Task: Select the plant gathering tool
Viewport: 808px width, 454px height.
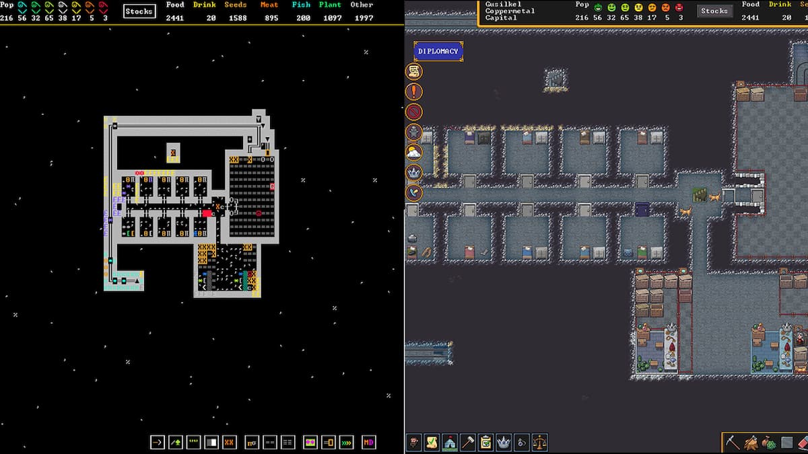Action: (x=768, y=443)
